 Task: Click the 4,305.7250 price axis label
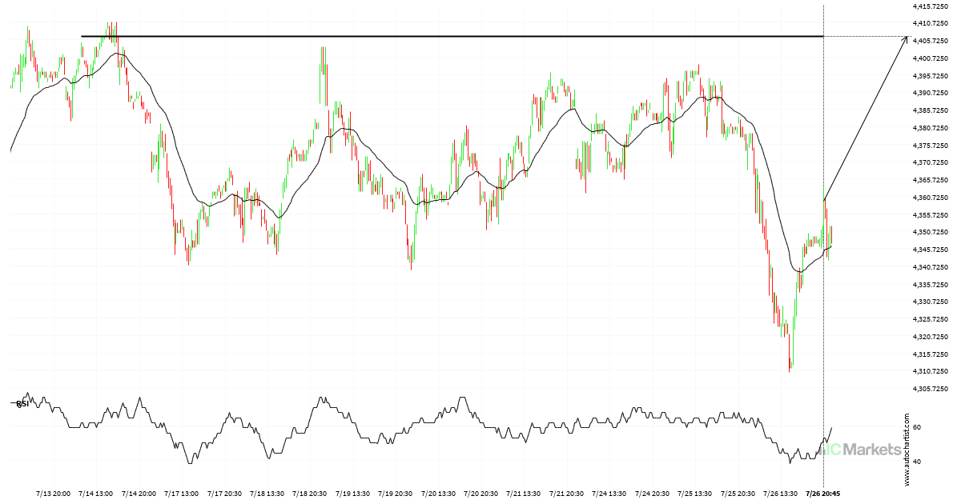pyautogui.click(x=931, y=389)
